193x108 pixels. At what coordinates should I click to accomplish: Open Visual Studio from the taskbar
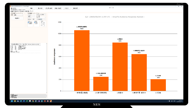pyautogui.click(x=39, y=101)
